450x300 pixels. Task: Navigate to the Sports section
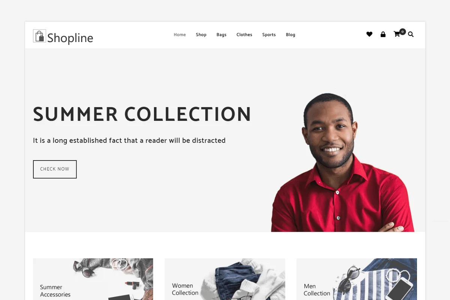pyautogui.click(x=269, y=34)
